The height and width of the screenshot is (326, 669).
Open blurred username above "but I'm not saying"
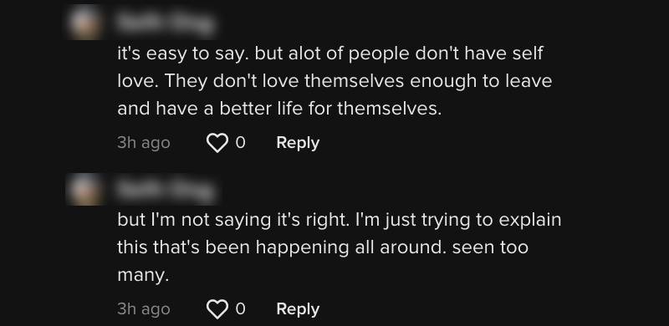(165, 189)
